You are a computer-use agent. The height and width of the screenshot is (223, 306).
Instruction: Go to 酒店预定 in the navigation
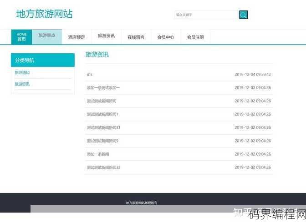pyautogui.click(x=76, y=37)
